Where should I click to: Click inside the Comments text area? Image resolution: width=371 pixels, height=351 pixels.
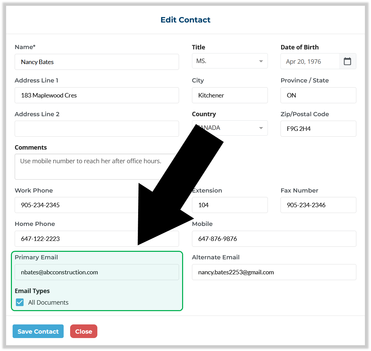(97, 166)
